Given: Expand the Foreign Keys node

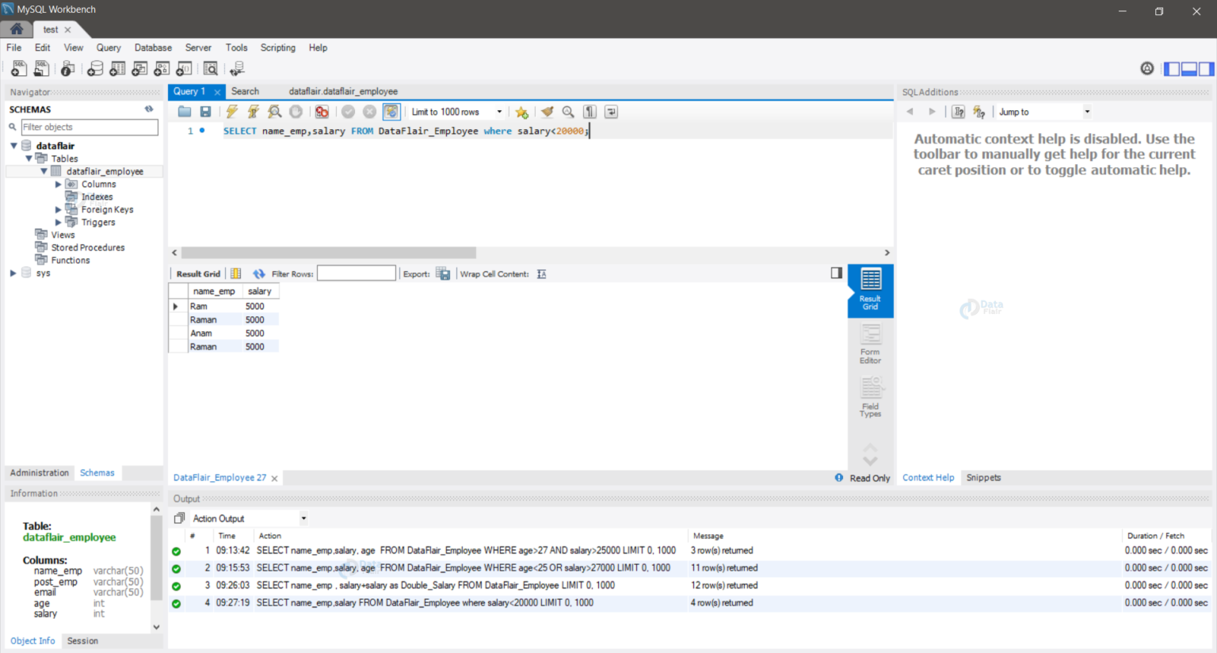Looking at the screenshot, I should (58, 209).
